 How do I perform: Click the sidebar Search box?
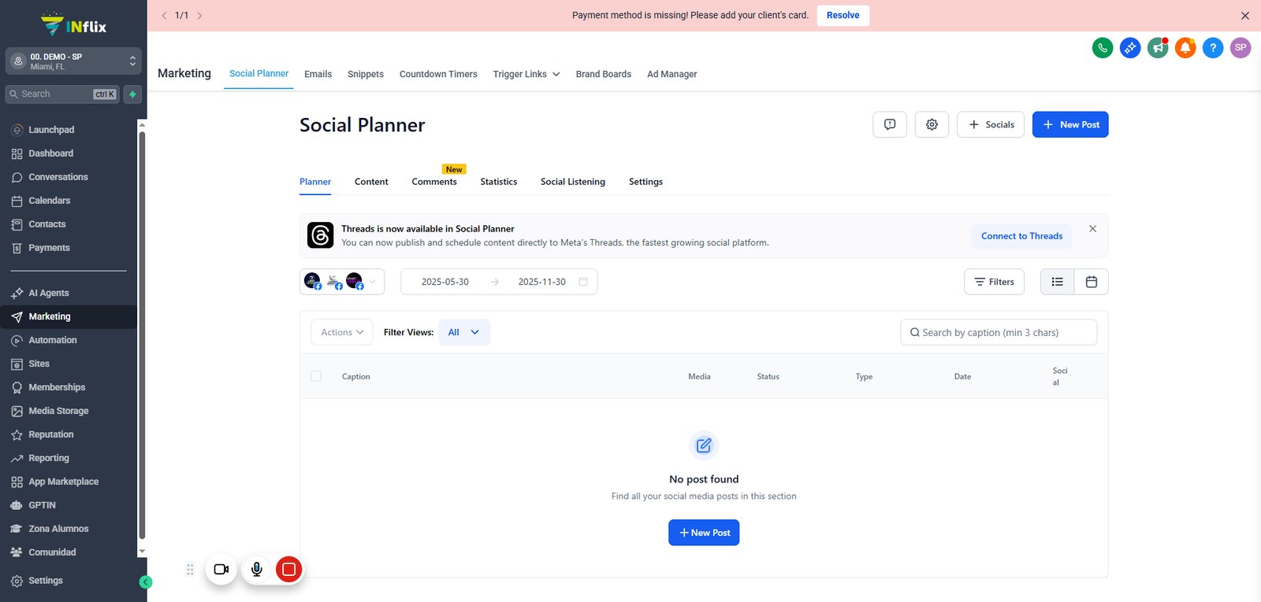62,94
